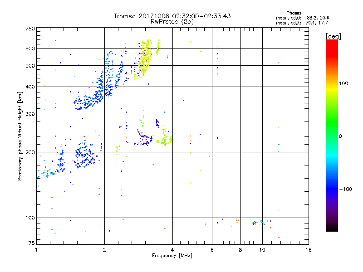
Task: Click the 'Phases' header at top right
Action: click(294, 13)
